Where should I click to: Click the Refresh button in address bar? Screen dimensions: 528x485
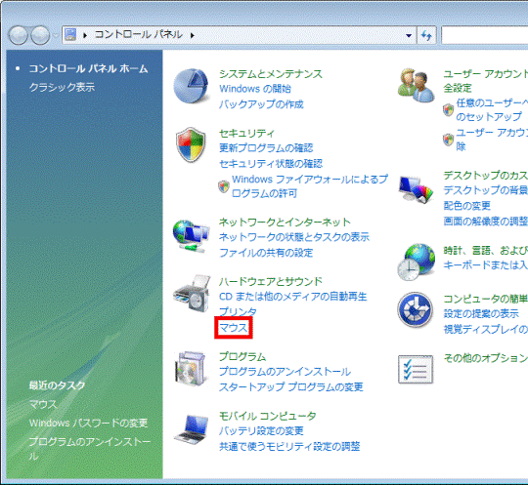coord(426,35)
